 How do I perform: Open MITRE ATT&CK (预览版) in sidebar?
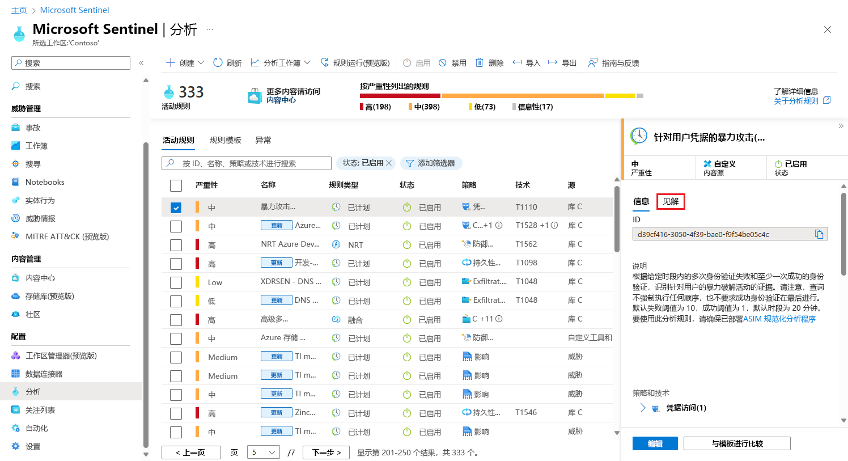67,236
